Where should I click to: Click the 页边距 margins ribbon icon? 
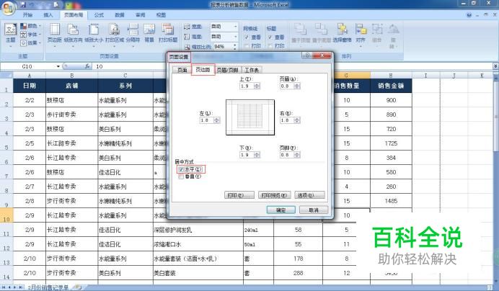pyautogui.click(x=54, y=35)
